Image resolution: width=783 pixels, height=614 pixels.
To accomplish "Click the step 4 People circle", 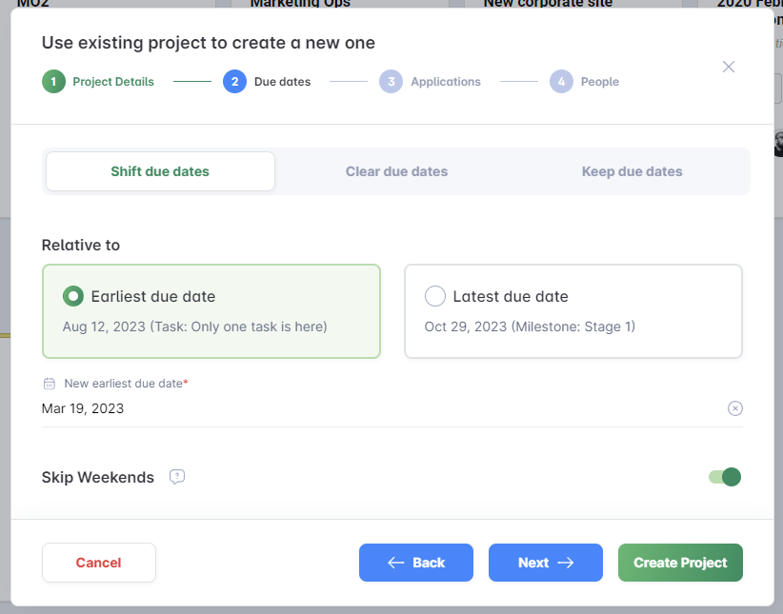I will click(x=561, y=82).
